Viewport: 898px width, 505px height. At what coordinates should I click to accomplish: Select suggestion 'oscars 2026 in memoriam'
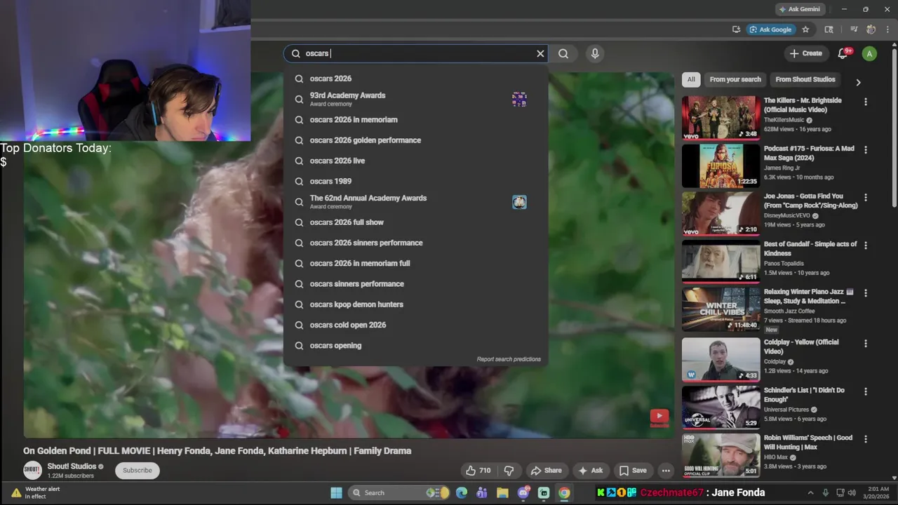(415, 120)
